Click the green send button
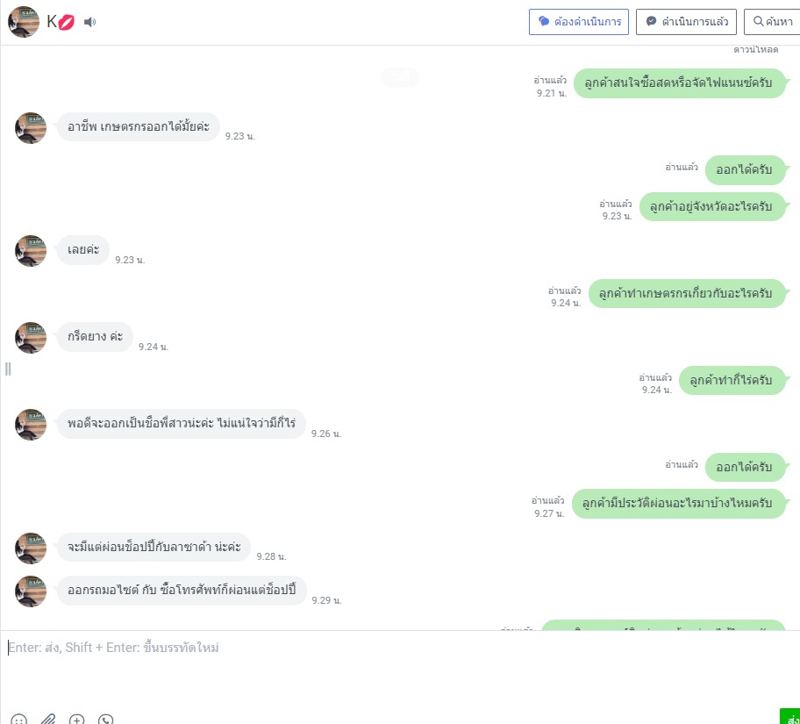This screenshot has width=800, height=724. point(789,716)
